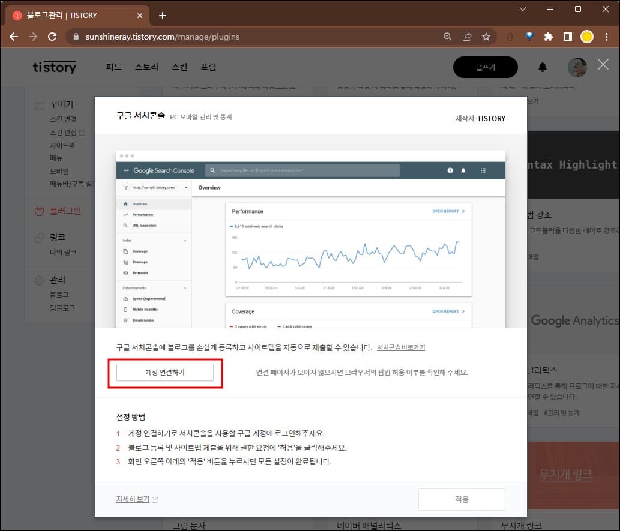The width and height of the screenshot is (620, 531).
Task: Click the 관리 sidebar heading
Action: [x=58, y=280]
